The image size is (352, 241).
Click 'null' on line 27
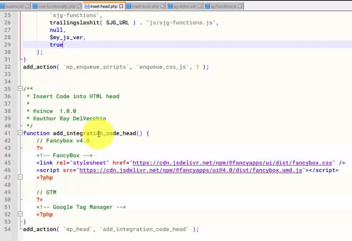point(56,30)
